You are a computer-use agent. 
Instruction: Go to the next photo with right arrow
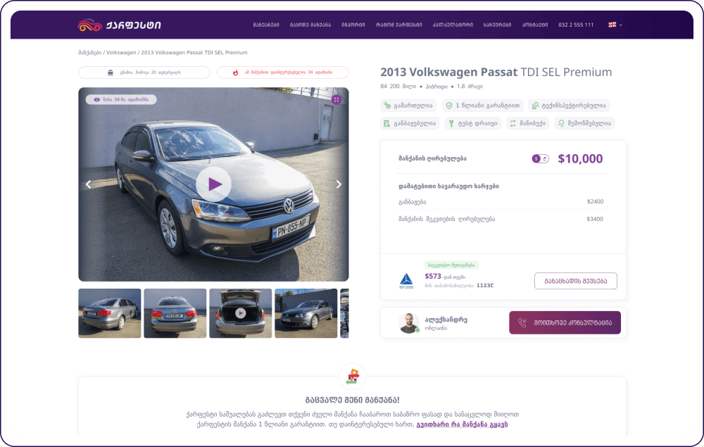coord(339,184)
